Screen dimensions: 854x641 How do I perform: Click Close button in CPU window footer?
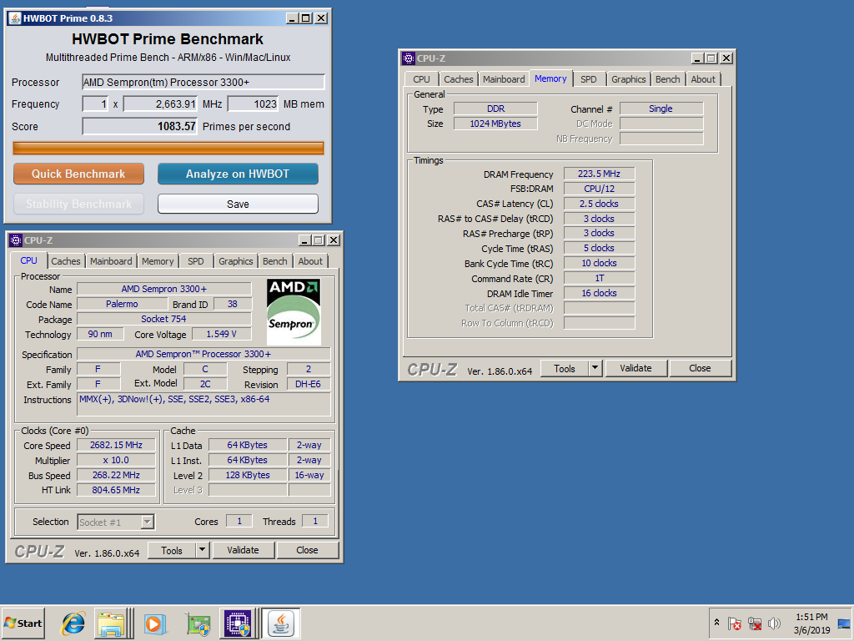[307, 551]
